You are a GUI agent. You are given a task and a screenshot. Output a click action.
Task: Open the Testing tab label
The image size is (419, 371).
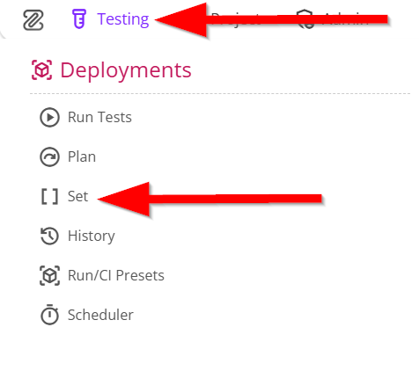123,19
